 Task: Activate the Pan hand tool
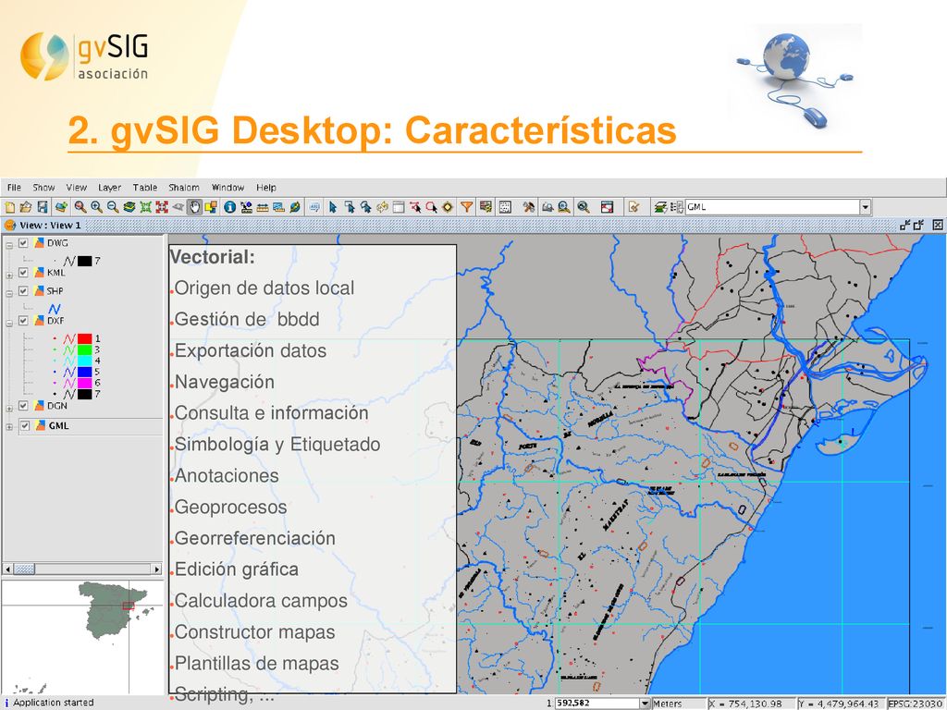194,207
